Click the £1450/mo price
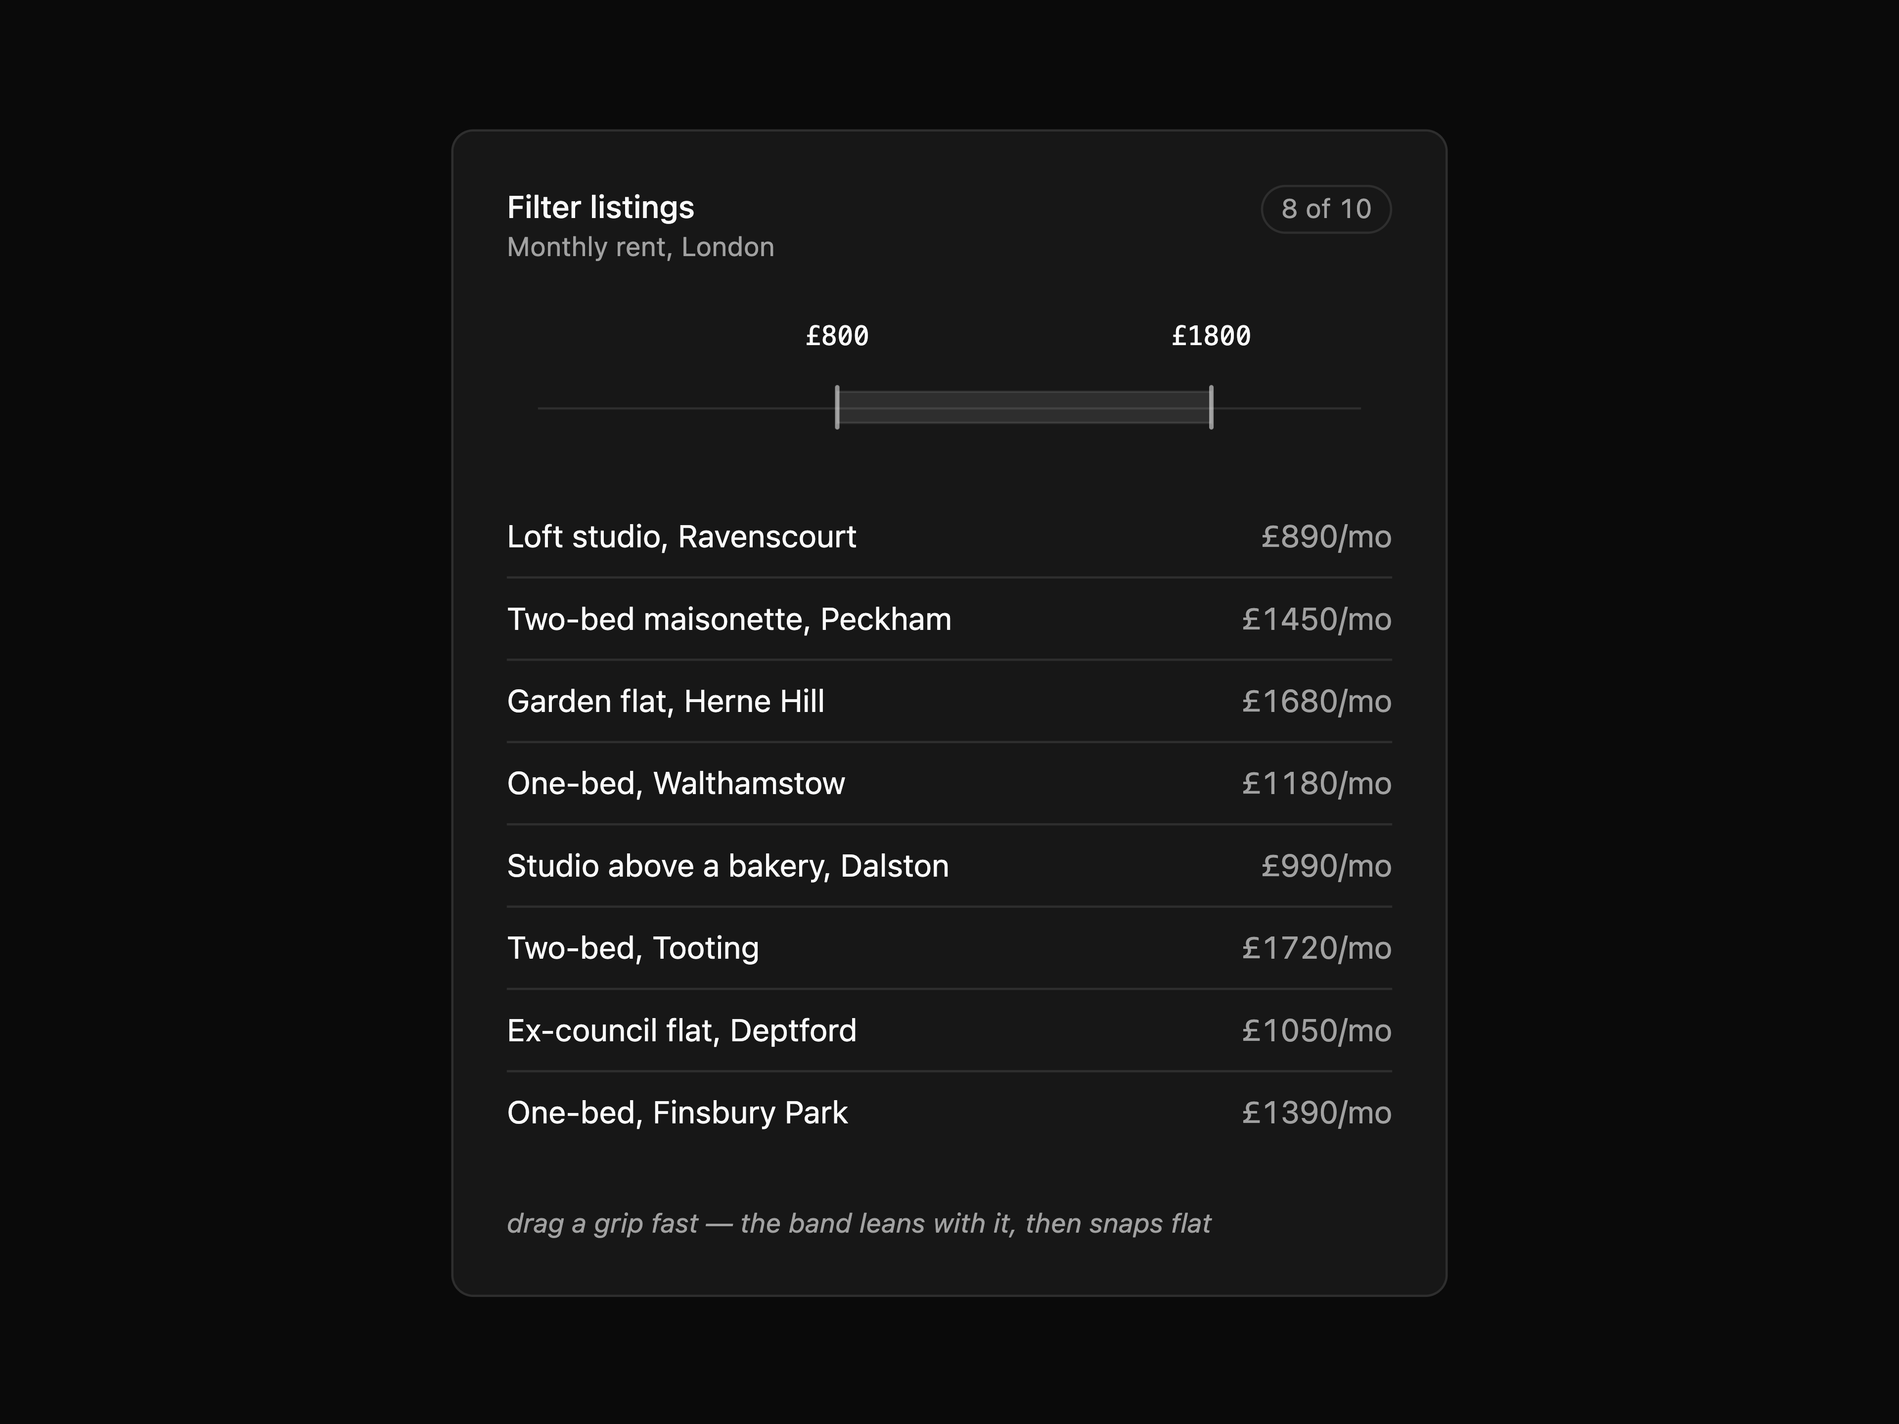1899x1424 pixels. [x=1316, y=620]
